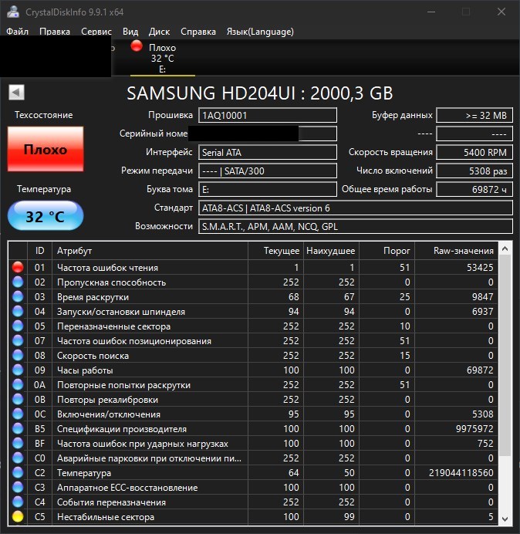The height and width of the screenshot is (534, 520).
Task: Click blue status dot for attribute 0A
Action: [18, 384]
